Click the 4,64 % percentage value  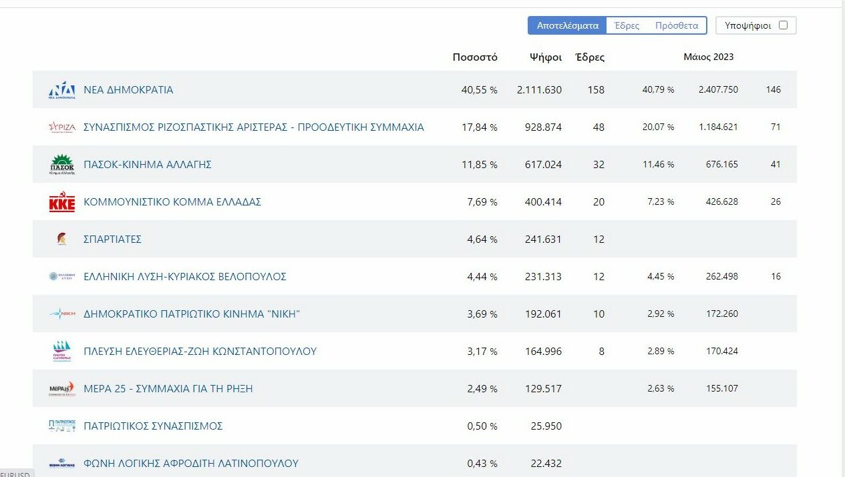click(482, 239)
